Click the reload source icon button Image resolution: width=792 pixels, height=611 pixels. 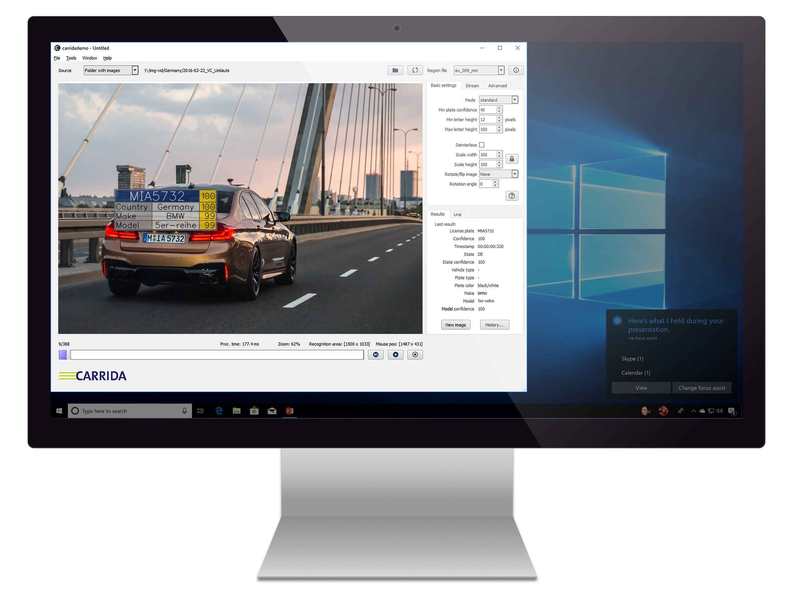(x=415, y=70)
